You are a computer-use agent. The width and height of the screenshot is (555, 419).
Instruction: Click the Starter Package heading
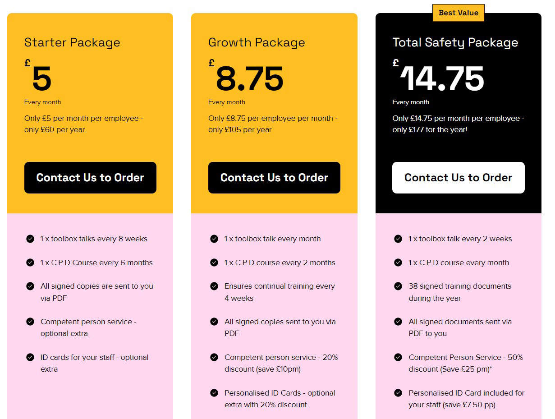point(72,42)
